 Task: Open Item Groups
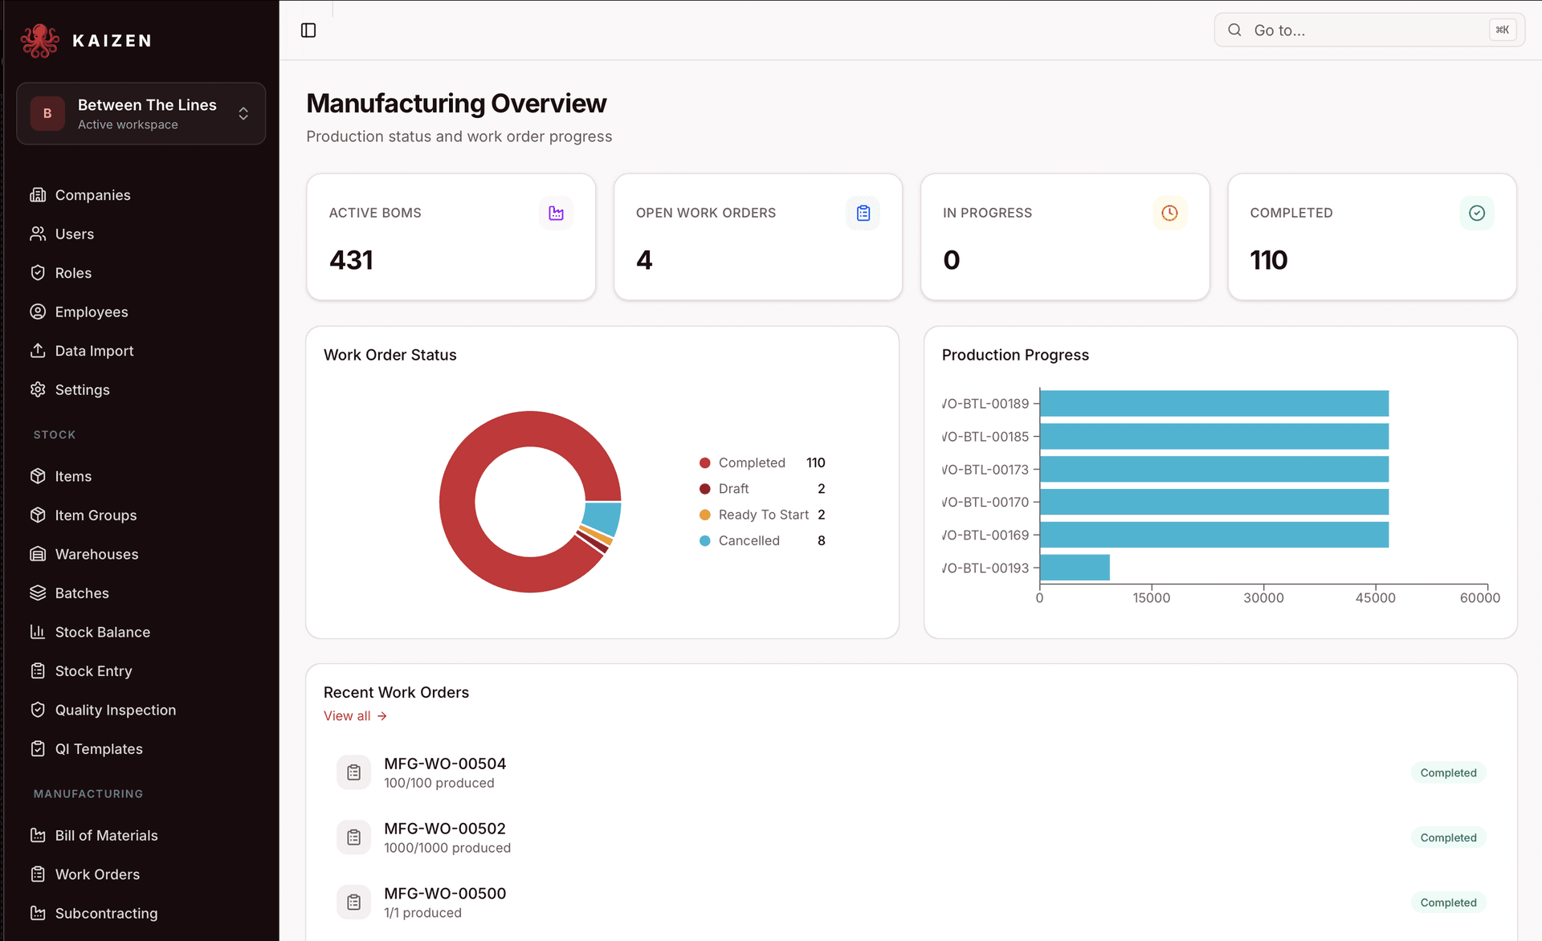click(96, 515)
